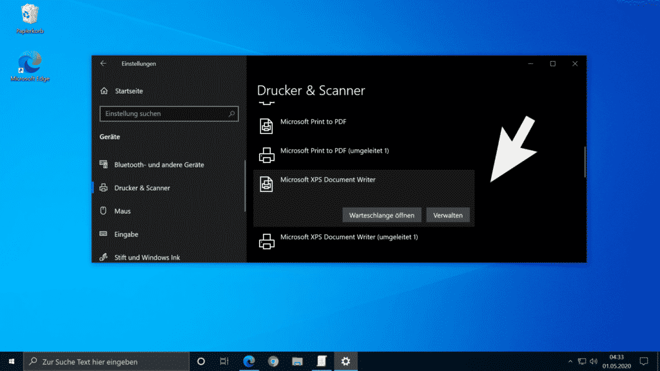Click Warteschlange öffnen button
The width and height of the screenshot is (660, 371).
click(x=382, y=215)
